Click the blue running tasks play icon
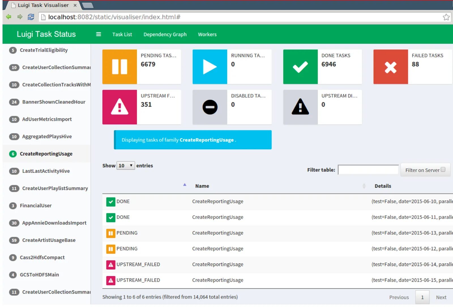Image resolution: width=453 pixels, height=307 pixels. pos(210,67)
